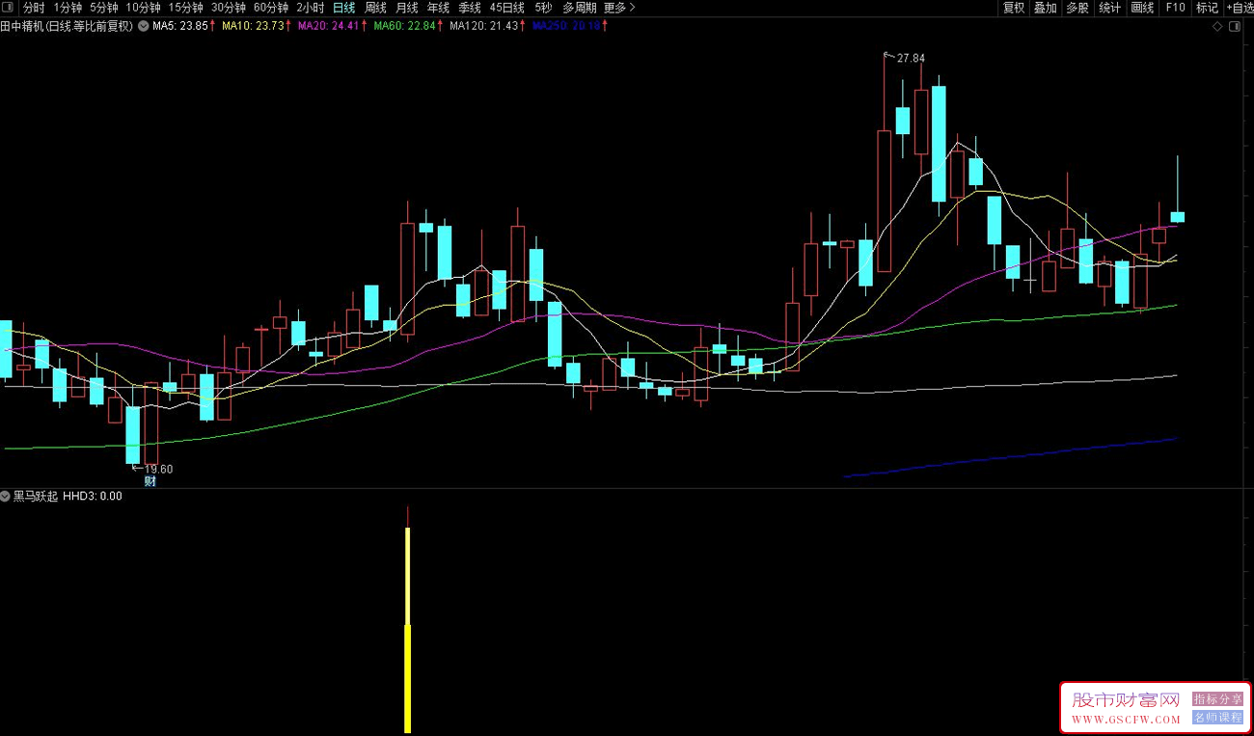The width and height of the screenshot is (1254, 736).
Task: Click the 多股 multi-stock button
Action: (1077, 8)
